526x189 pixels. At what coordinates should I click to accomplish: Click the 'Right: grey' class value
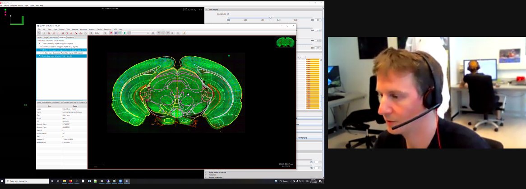pyautogui.click(x=65, y=115)
